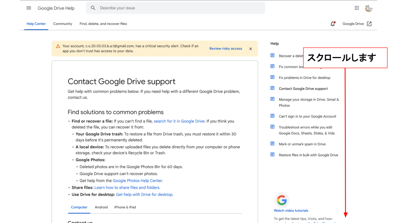Open the account profile avatar

click(x=368, y=8)
